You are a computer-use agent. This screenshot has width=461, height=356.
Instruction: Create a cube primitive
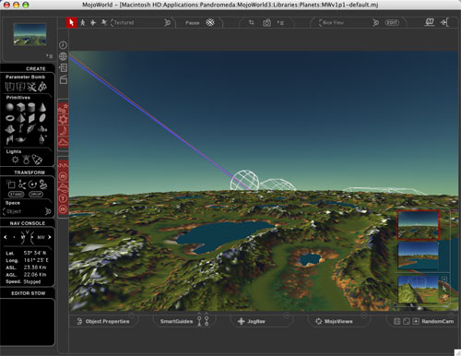point(20,107)
